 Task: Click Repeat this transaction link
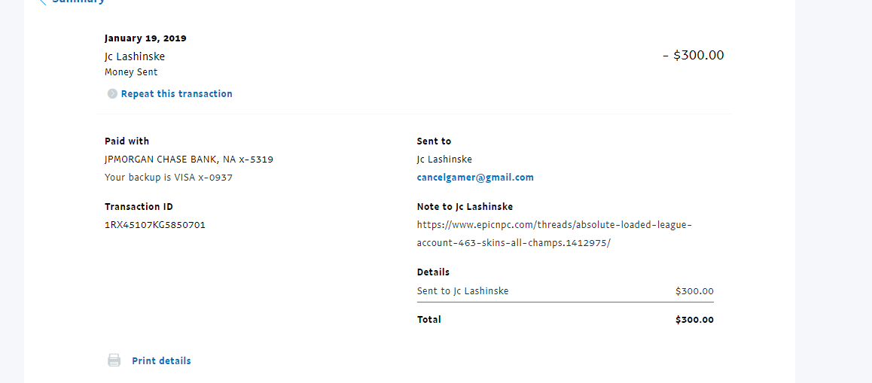click(x=176, y=94)
